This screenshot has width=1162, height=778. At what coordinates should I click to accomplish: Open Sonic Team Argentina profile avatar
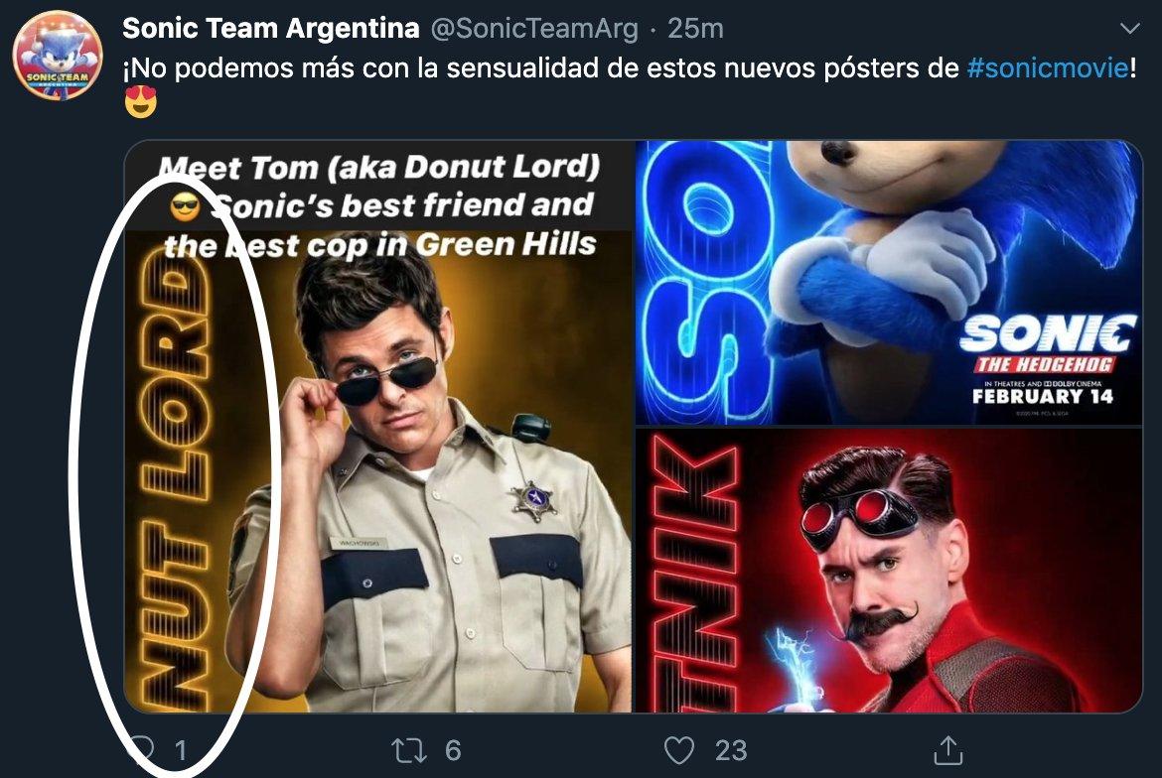click(x=58, y=57)
